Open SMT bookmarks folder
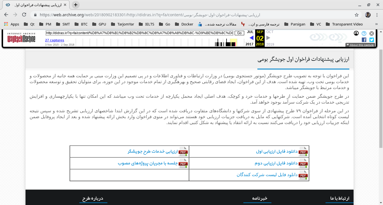 click(x=63, y=24)
